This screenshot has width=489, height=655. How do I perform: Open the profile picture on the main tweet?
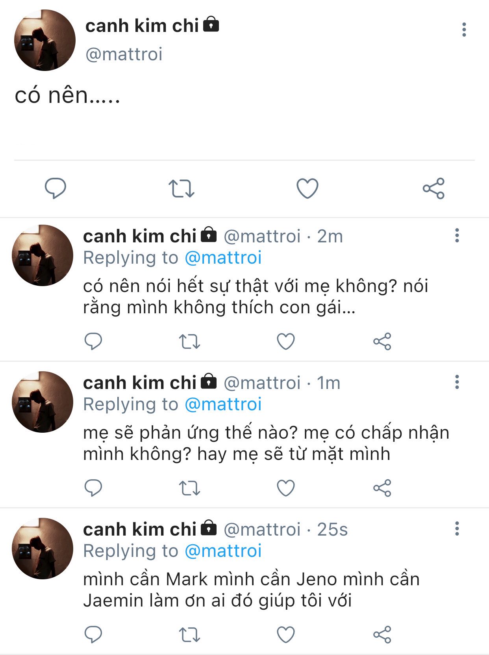pos(44,40)
